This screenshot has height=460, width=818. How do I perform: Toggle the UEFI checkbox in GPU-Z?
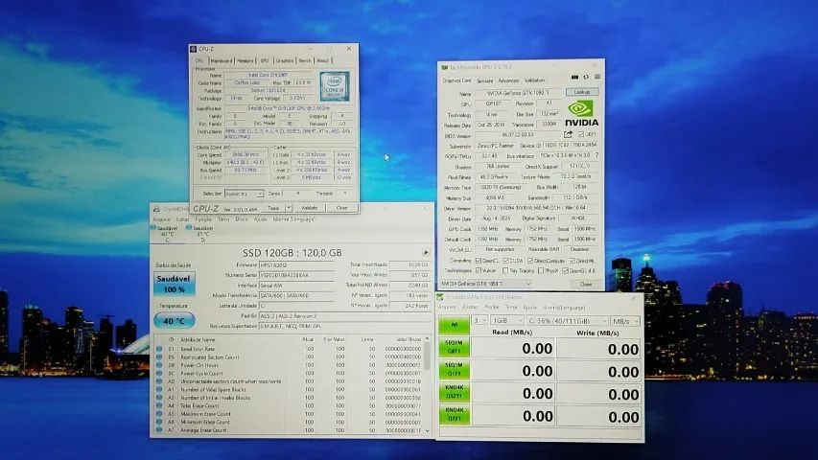tap(581, 134)
